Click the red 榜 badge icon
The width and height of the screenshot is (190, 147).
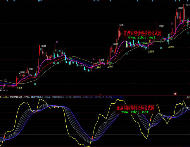pyautogui.click(x=175, y=94)
